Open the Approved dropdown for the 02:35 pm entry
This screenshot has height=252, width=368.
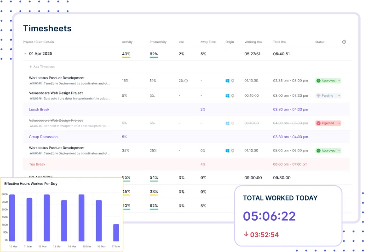[x=339, y=81]
